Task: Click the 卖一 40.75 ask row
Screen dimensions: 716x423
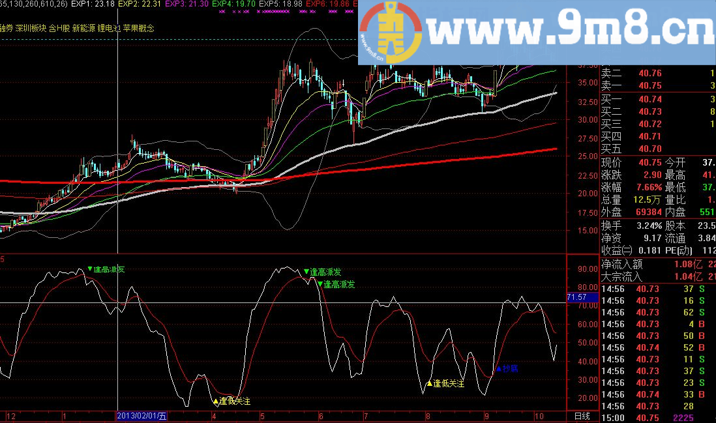Action: (657, 85)
